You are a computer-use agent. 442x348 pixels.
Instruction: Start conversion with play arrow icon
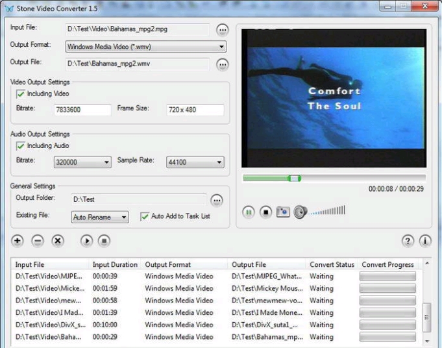[x=86, y=241]
